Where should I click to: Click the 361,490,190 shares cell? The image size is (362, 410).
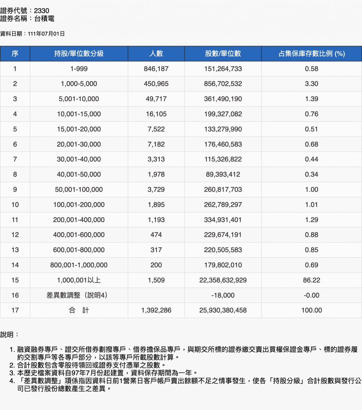click(x=223, y=99)
